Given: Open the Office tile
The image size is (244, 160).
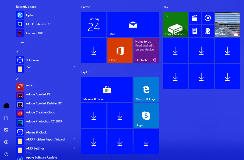Looking at the screenshot, I should pyautogui.click(x=120, y=51).
